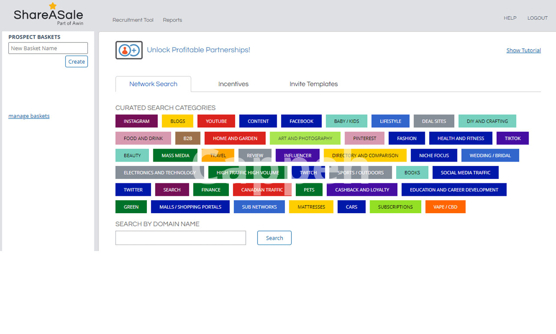The height and width of the screenshot is (334, 556).
Task: Open the Invite Templates tab
Action: [314, 84]
